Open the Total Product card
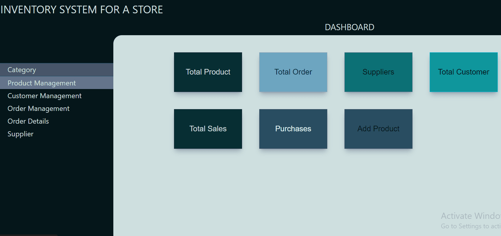501x236 pixels. pyautogui.click(x=208, y=72)
